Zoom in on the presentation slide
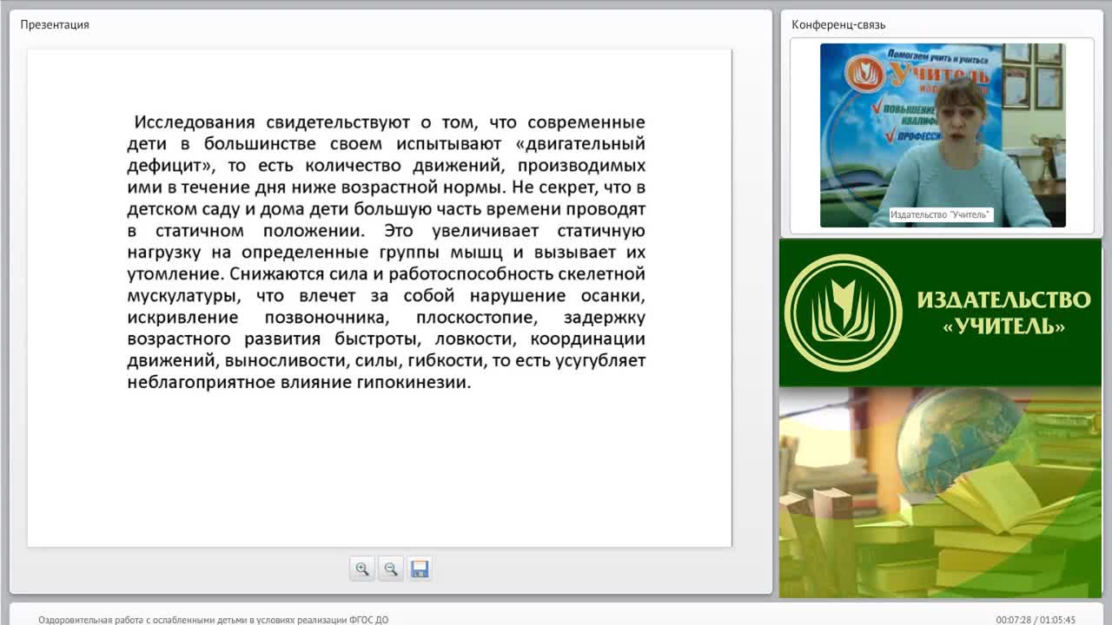Image resolution: width=1112 pixels, height=625 pixels. [362, 569]
